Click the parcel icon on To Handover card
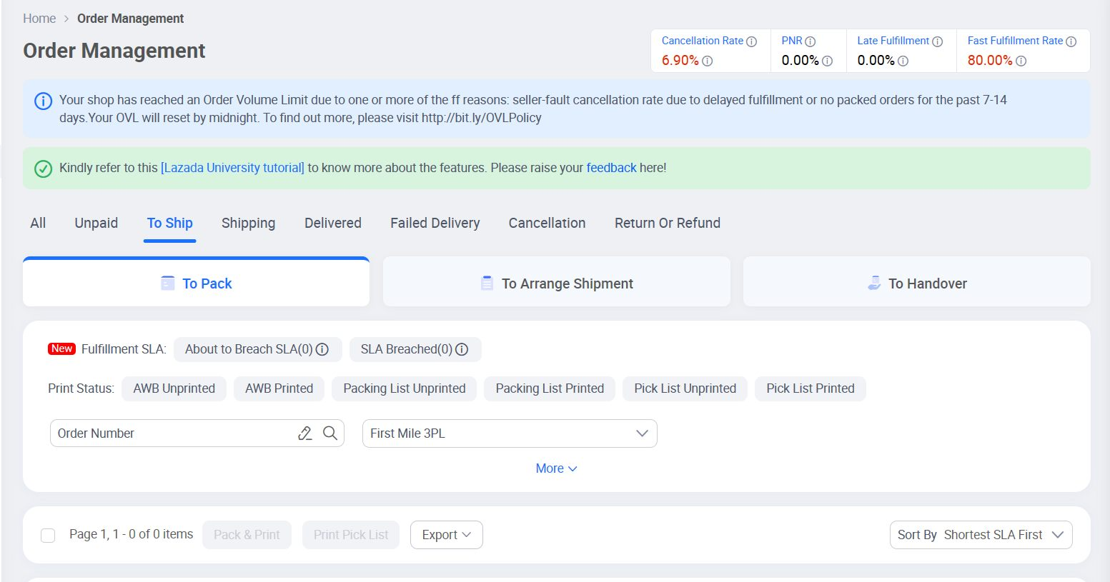Screen dimensions: 1110x582 click(873, 282)
